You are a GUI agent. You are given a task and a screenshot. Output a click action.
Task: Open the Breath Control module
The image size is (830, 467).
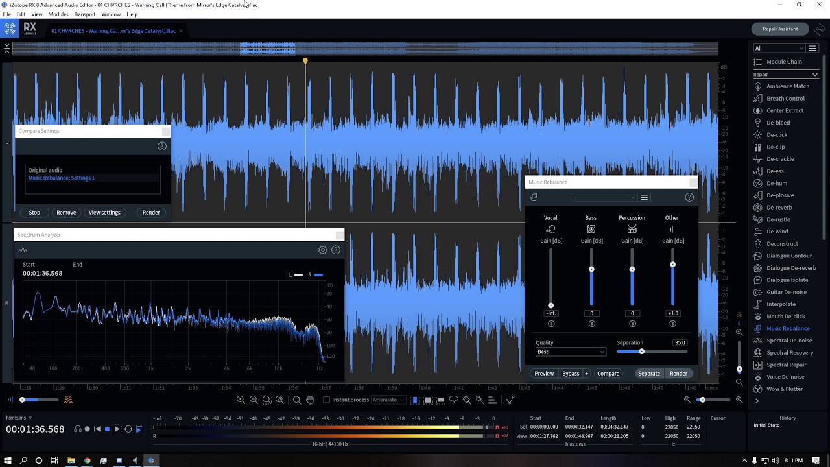779,98
